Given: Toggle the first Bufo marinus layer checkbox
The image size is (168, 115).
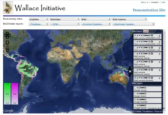Looking at the screenshot, I should point(135,36).
